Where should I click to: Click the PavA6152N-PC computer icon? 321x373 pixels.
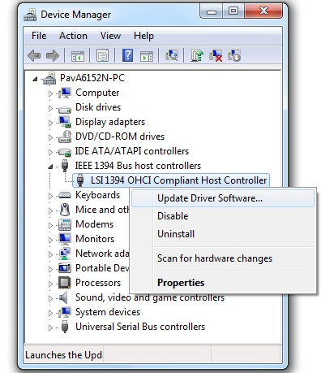(49, 78)
